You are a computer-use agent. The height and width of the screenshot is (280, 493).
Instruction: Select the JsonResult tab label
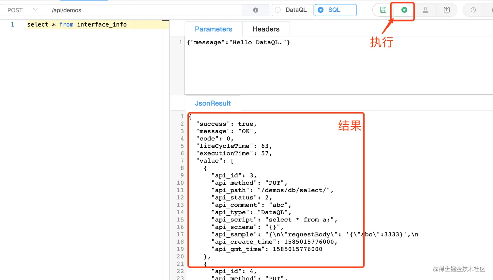[x=213, y=103]
